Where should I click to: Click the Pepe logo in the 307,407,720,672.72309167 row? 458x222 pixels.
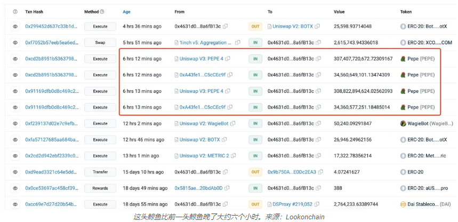[x=403, y=59]
